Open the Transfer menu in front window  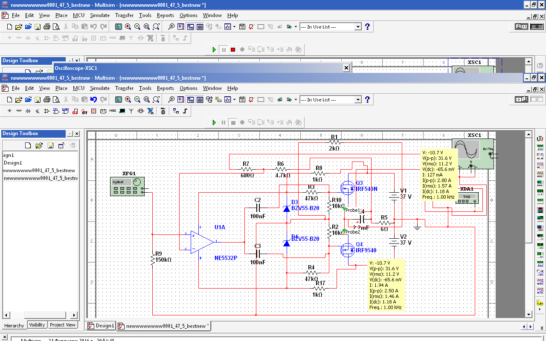[x=125, y=88]
